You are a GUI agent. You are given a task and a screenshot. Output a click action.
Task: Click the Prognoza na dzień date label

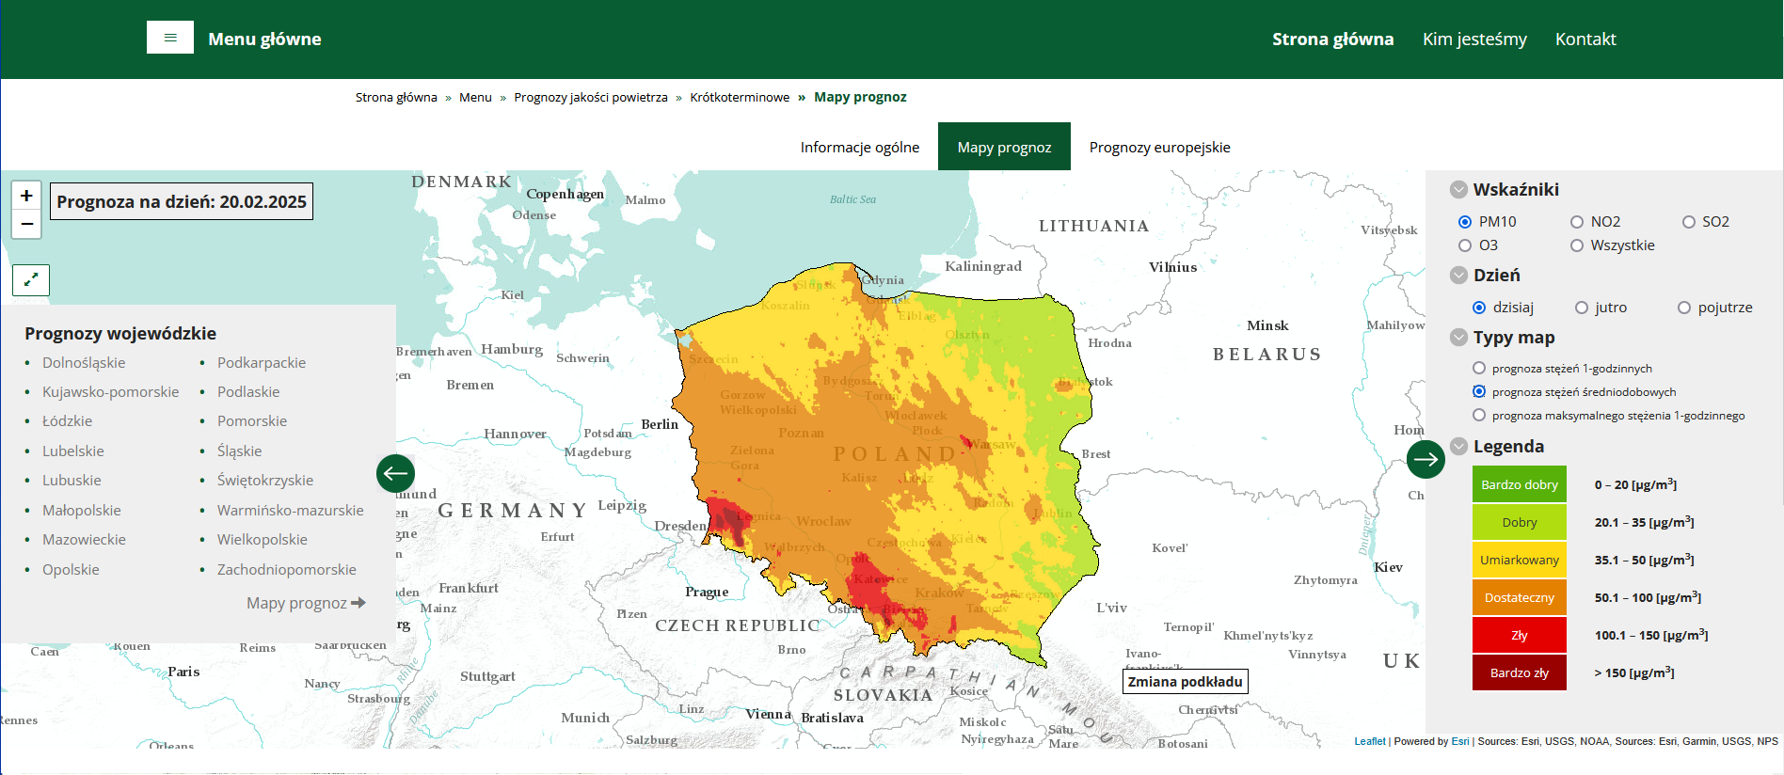point(182,201)
